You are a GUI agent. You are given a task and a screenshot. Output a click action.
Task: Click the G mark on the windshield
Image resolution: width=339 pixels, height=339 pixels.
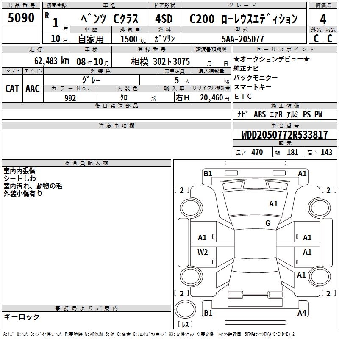(267, 223)
